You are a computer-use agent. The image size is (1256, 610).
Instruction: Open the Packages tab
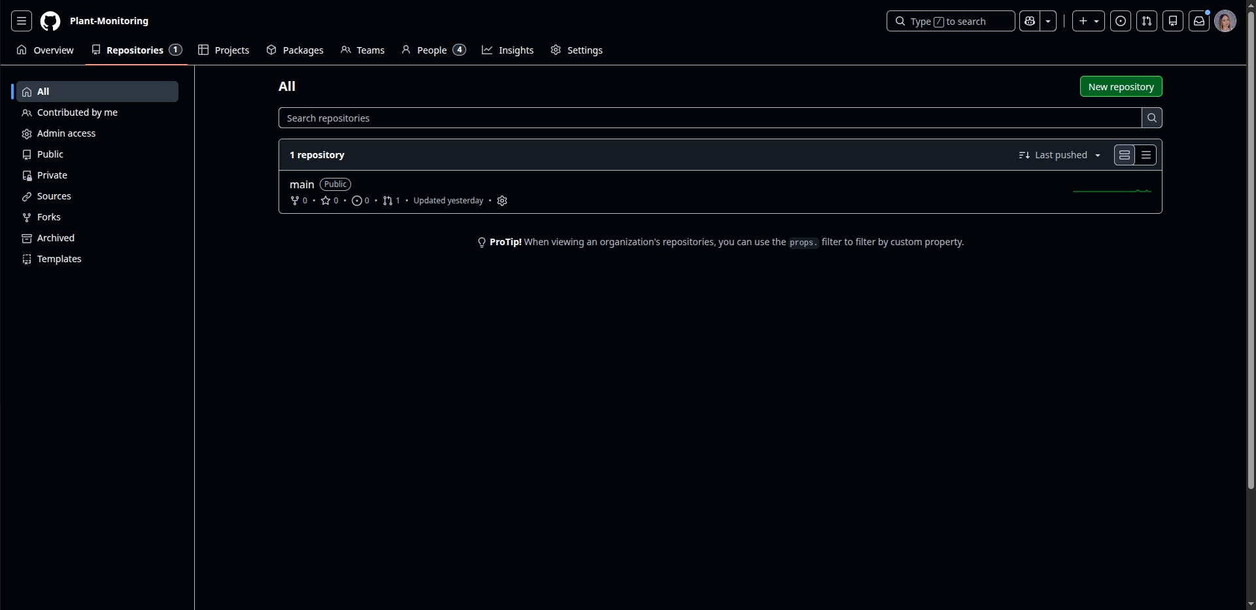[295, 50]
